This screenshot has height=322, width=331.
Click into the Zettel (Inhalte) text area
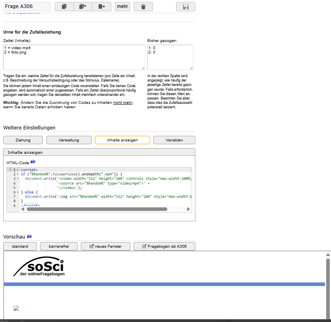pyautogui.click(x=74, y=58)
